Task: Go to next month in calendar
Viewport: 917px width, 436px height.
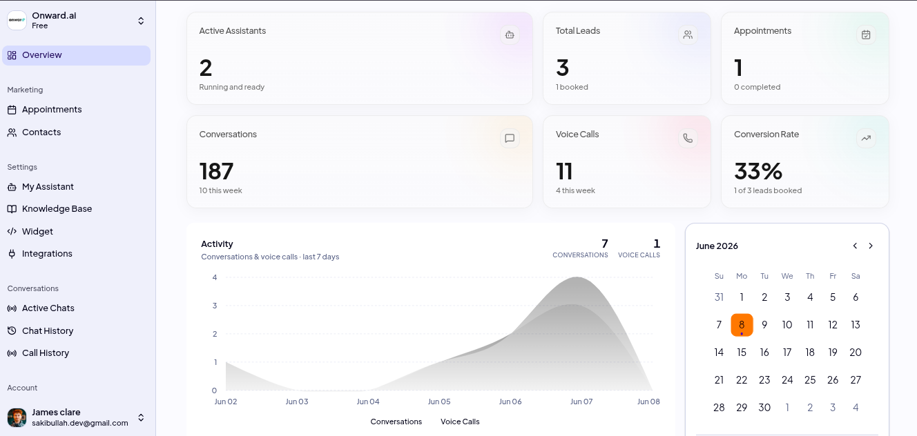Action: coord(871,246)
